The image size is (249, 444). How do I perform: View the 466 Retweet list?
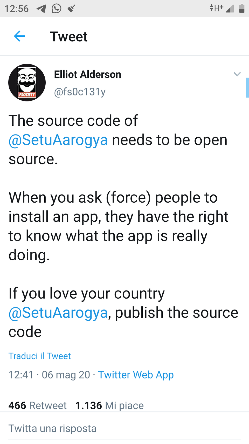pos(38,406)
